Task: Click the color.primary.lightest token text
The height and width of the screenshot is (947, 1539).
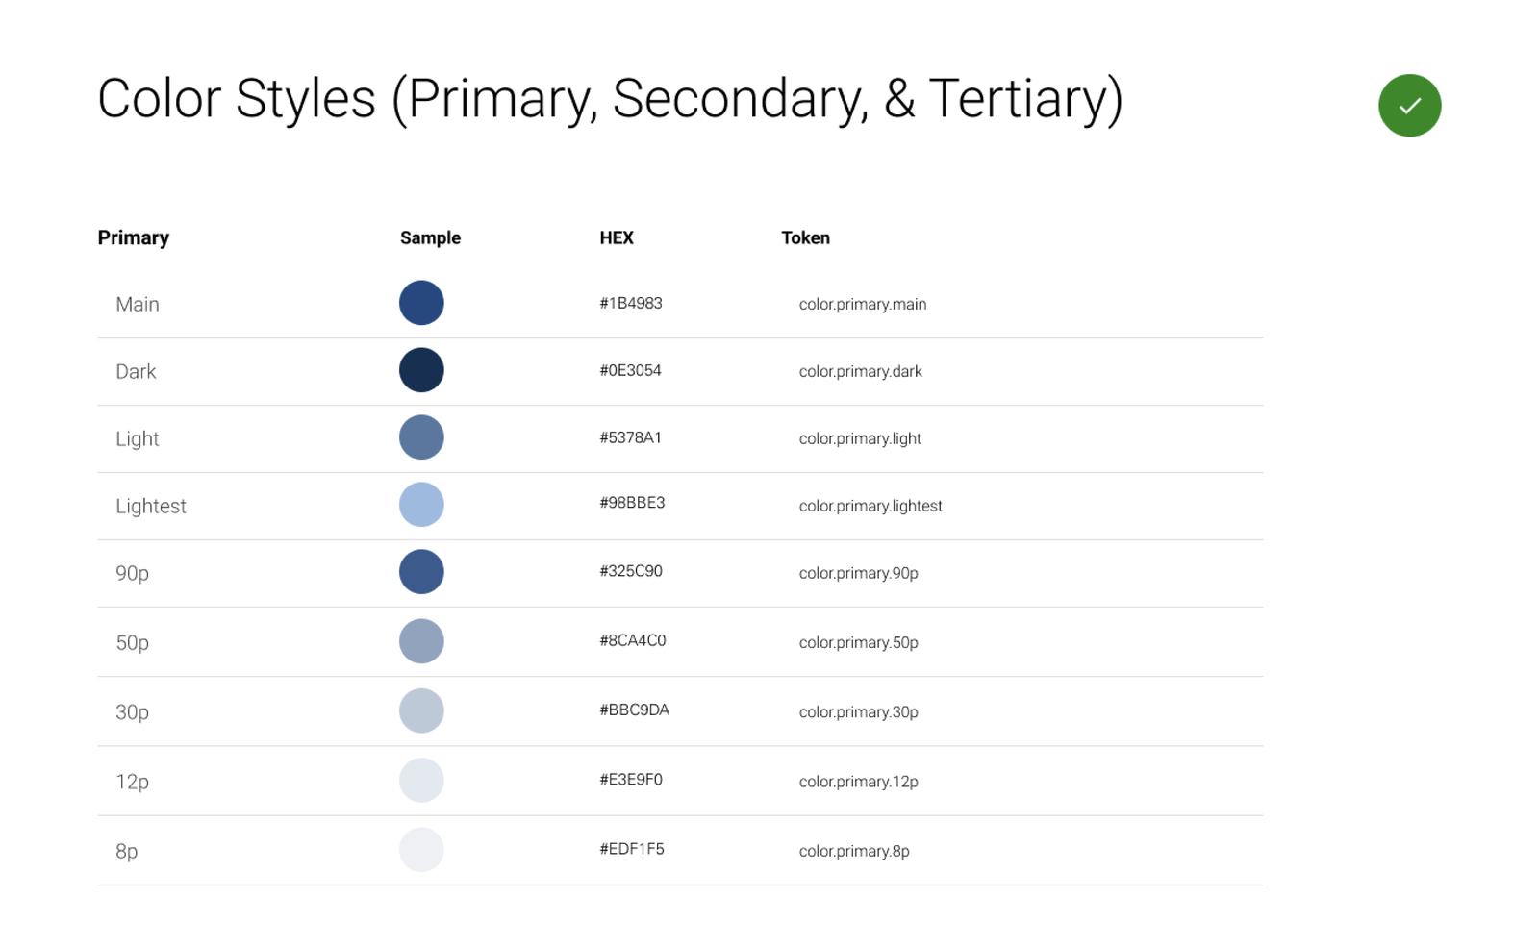Action: 870,507
